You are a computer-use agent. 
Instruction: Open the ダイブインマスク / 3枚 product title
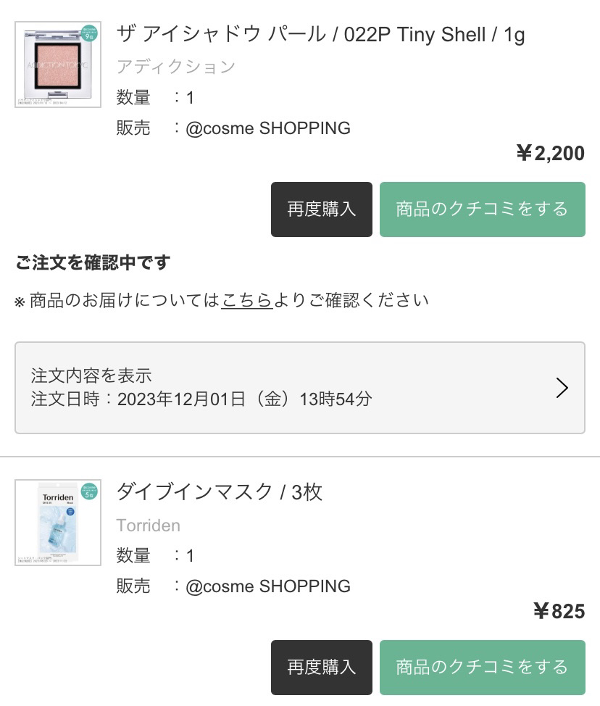tap(219, 492)
